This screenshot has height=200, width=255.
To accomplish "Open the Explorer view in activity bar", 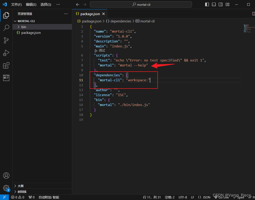I will click(x=6, y=15).
